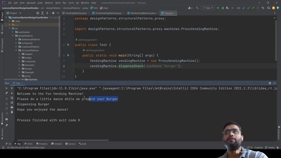The height and width of the screenshot is (158, 281).
Task: Open the Terminal tool window
Action: pyautogui.click(x=57, y=144)
